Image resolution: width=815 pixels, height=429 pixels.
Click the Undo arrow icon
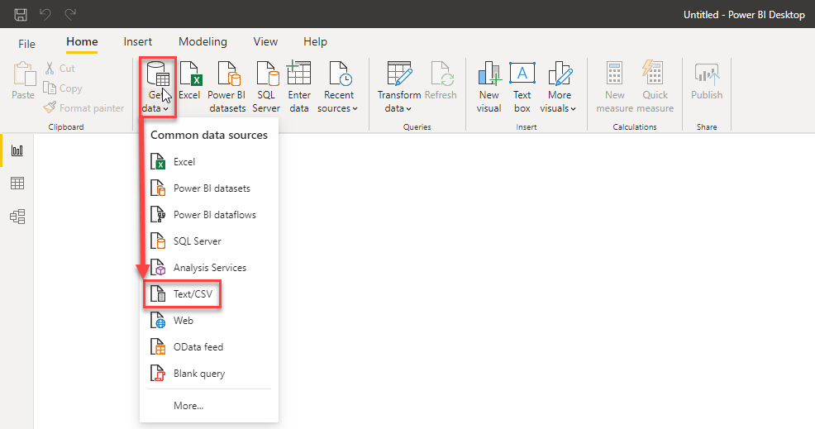(45, 14)
